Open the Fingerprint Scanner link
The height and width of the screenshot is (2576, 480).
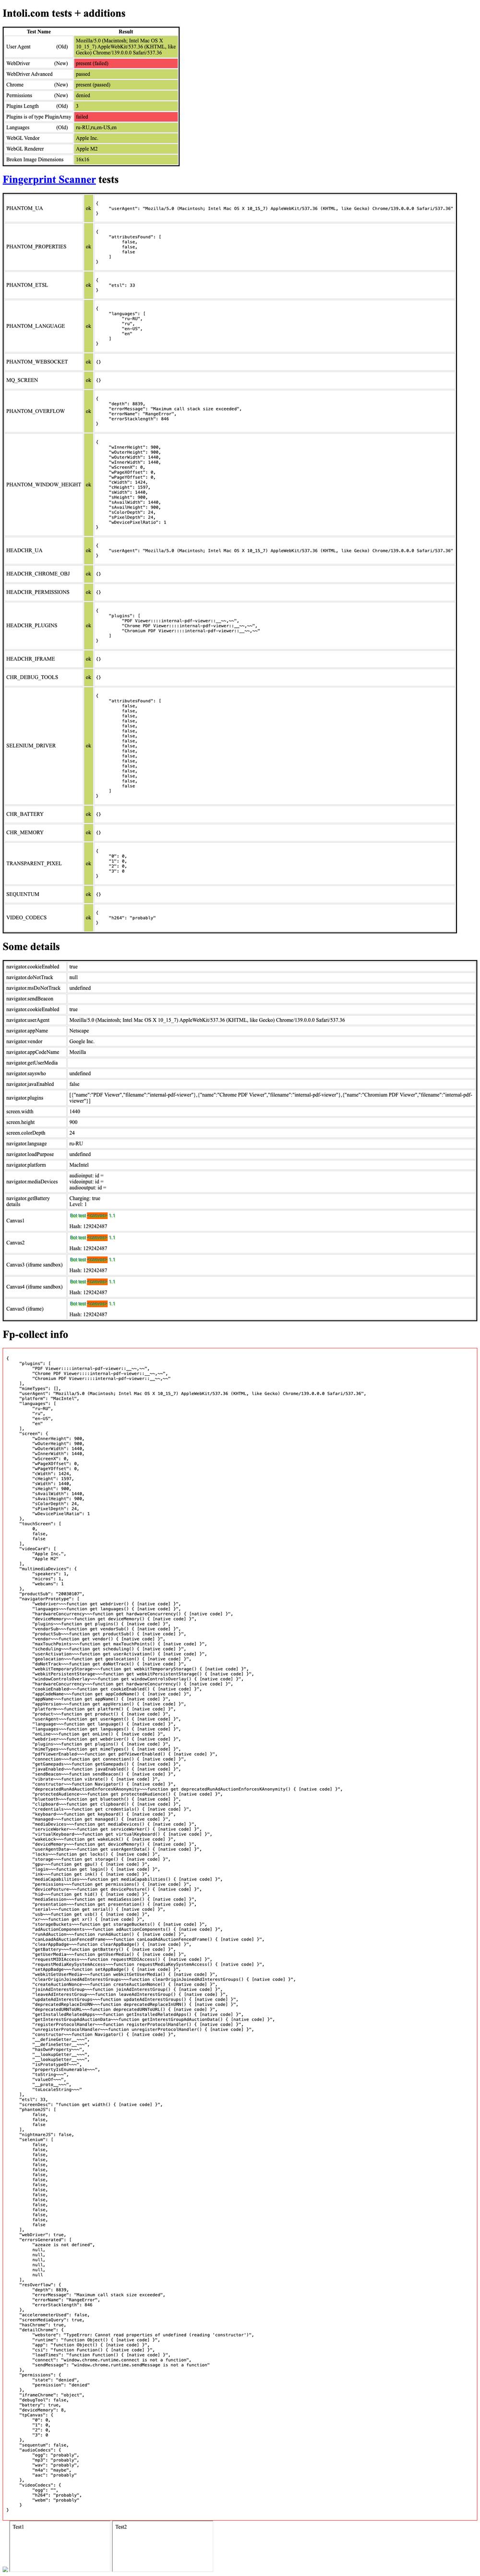[x=49, y=180]
